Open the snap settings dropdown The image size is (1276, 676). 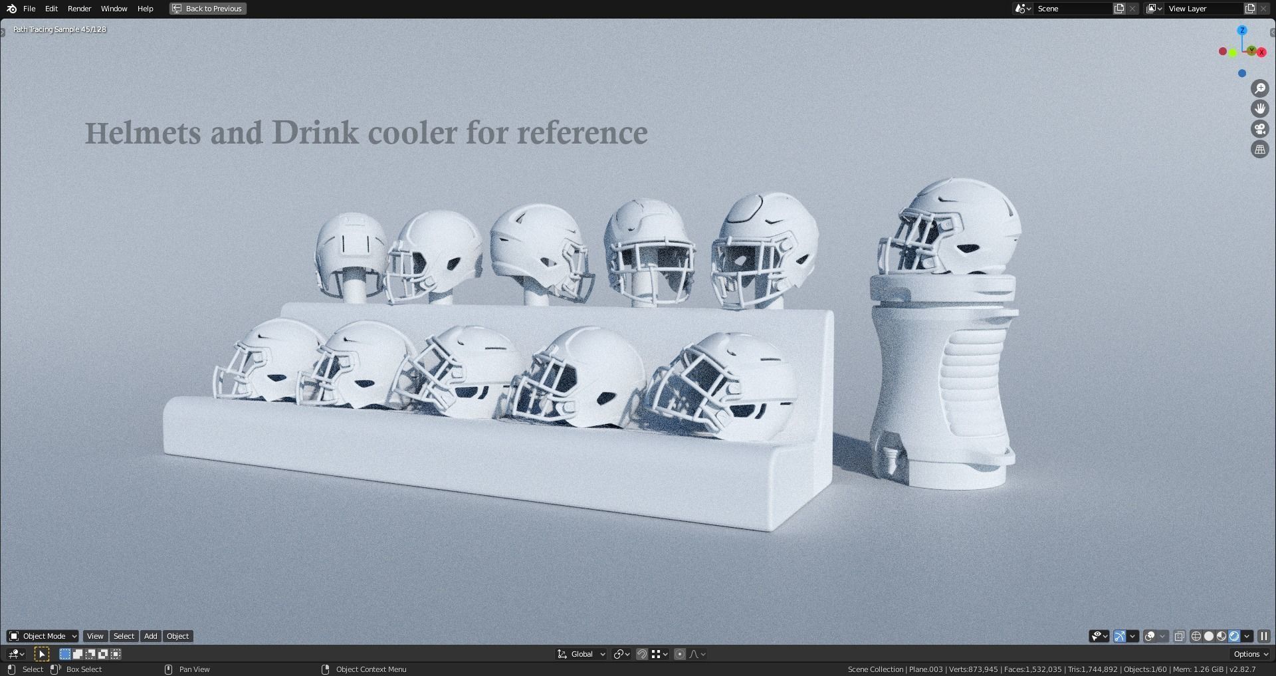[x=660, y=654]
